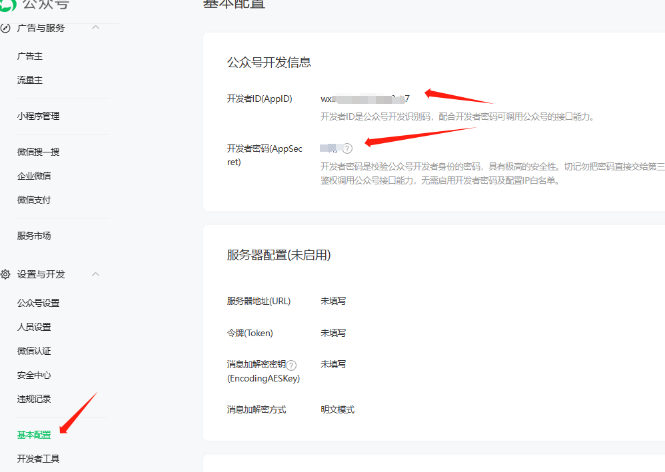Click the 令牌(Token) label
The image size is (665, 472).
coord(250,333)
